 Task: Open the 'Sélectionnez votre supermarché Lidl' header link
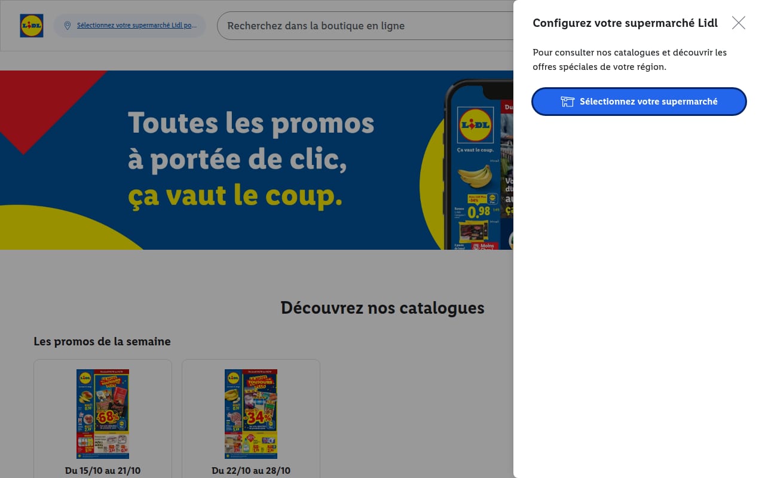click(136, 26)
